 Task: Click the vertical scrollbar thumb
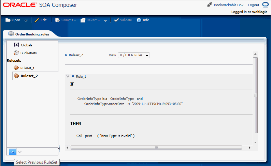pyautogui.click(x=255, y=95)
